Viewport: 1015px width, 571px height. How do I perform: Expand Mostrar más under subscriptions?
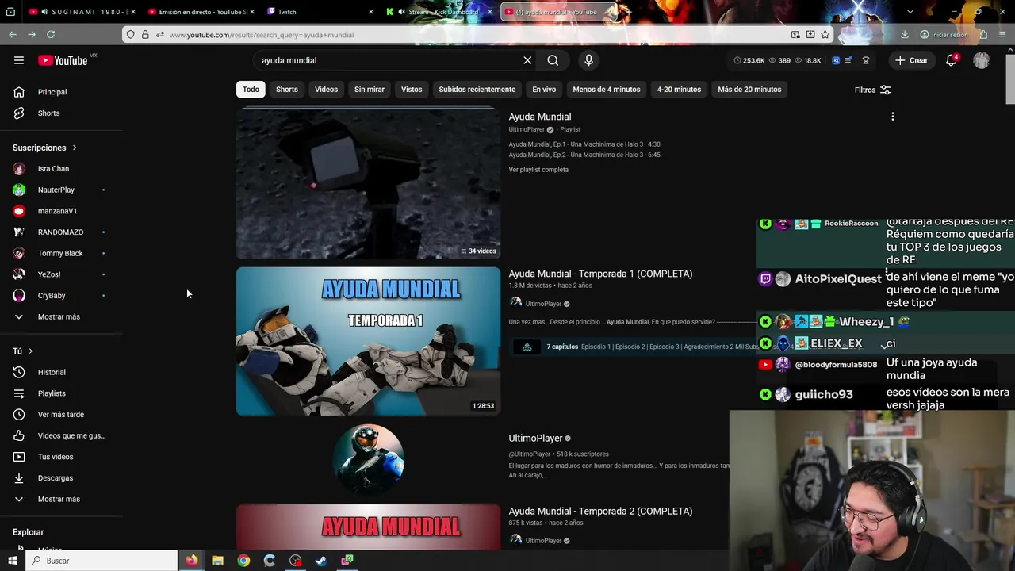(x=59, y=317)
